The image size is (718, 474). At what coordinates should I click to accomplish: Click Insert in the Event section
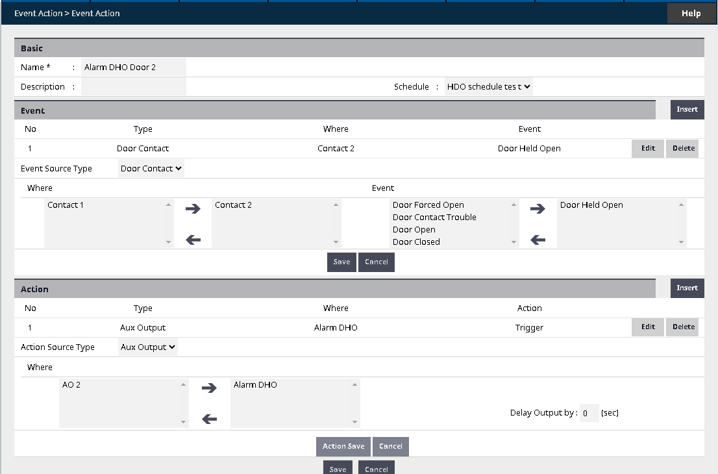tap(687, 110)
